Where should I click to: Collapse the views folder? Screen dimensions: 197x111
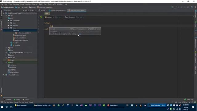click(x=9, y=28)
